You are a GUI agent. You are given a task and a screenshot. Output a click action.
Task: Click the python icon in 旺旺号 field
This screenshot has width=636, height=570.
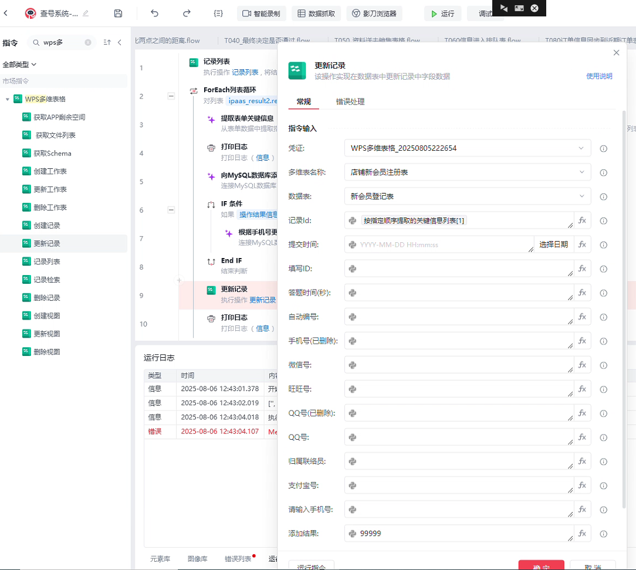(353, 389)
